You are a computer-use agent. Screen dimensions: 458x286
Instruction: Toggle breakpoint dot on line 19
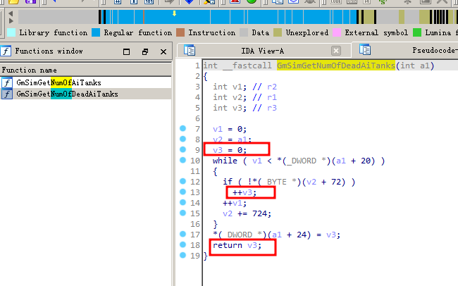(x=183, y=255)
